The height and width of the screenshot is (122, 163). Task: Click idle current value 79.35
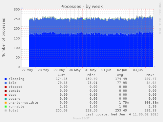[x=63, y=83]
